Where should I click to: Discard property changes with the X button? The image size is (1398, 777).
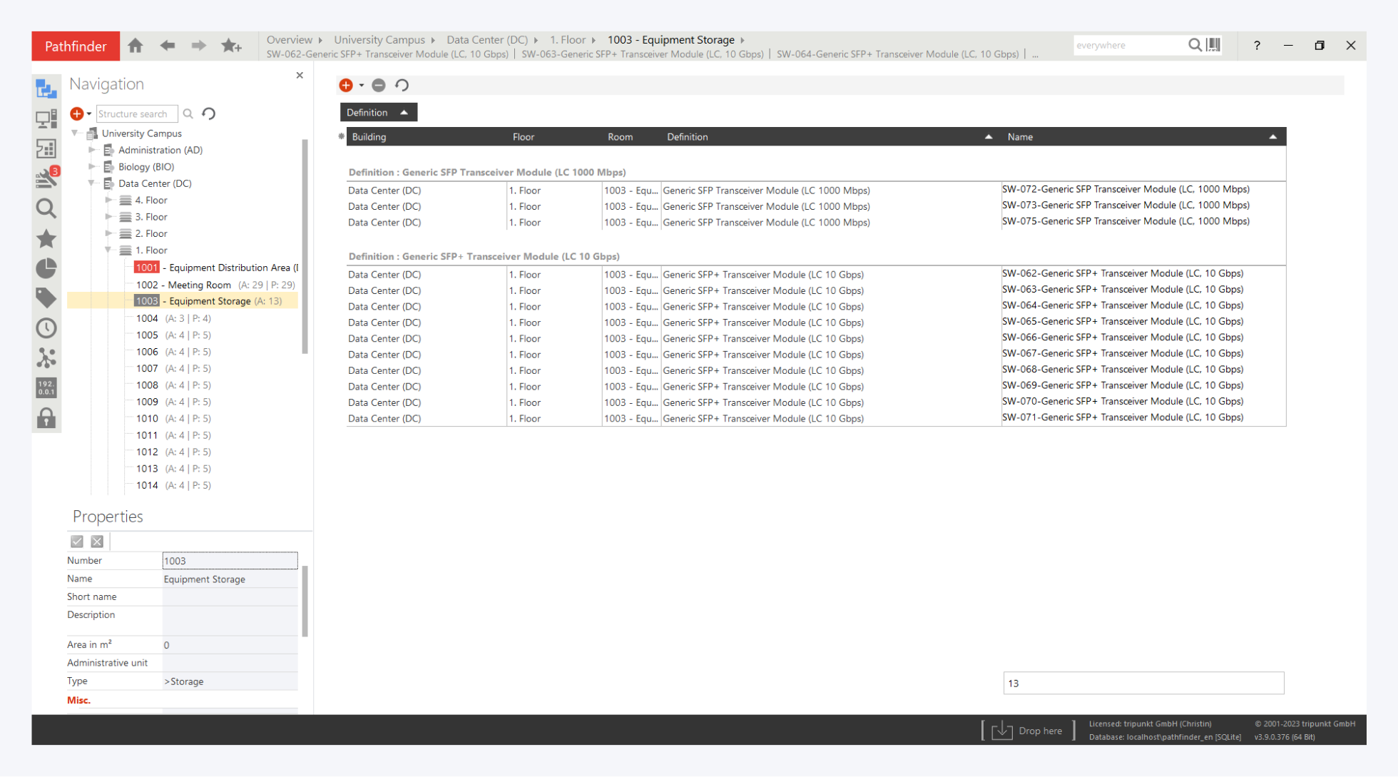(x=97, y=542)
